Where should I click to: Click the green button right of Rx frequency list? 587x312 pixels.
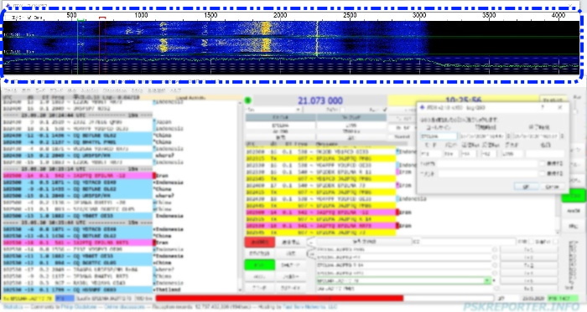[x=573, y=196]
